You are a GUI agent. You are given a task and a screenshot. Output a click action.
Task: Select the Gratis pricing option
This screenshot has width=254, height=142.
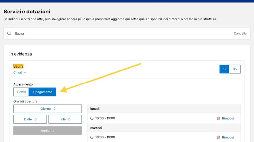coord(21,92)
